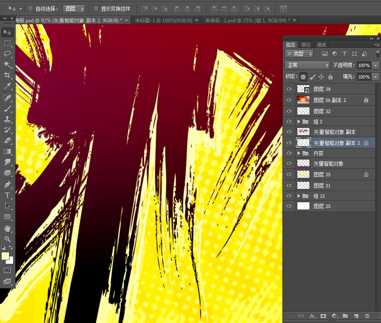The width and height of the screenshot is (381, 323).
Task: Toggle visibility of 图层 25
Action: click(x=289, y=206)
